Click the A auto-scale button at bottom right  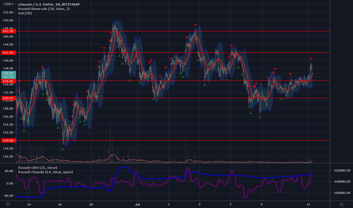(x=341, y=204)
